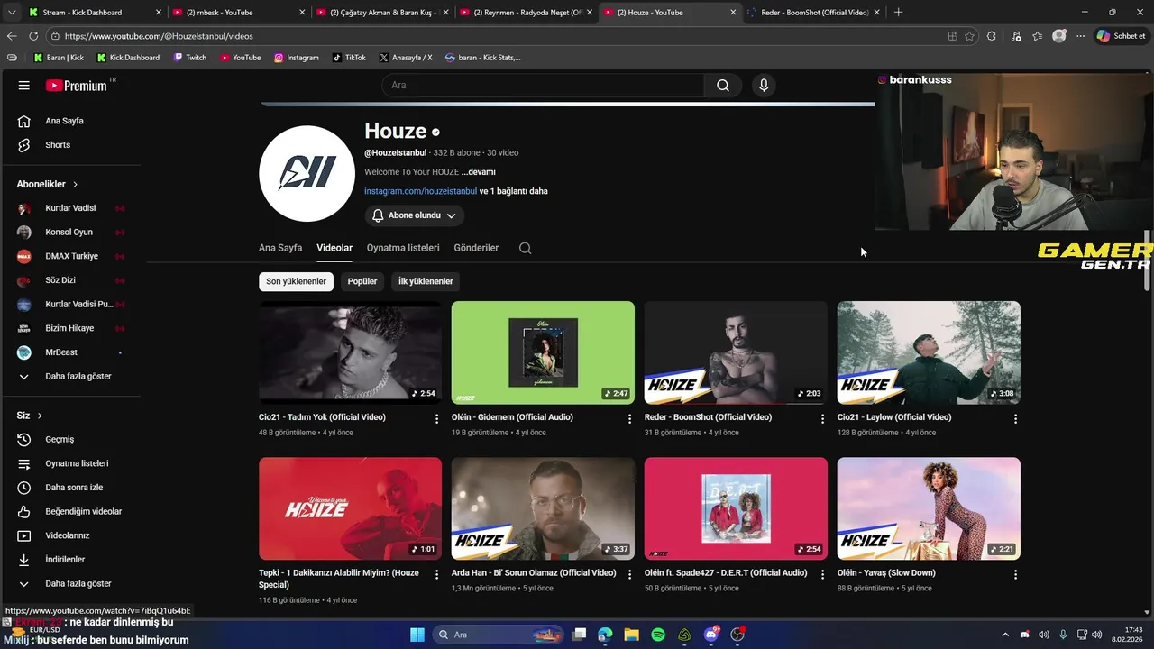
Task: Open options menu for Oléin - Yavaş
Action: (x=1015, y=575)
